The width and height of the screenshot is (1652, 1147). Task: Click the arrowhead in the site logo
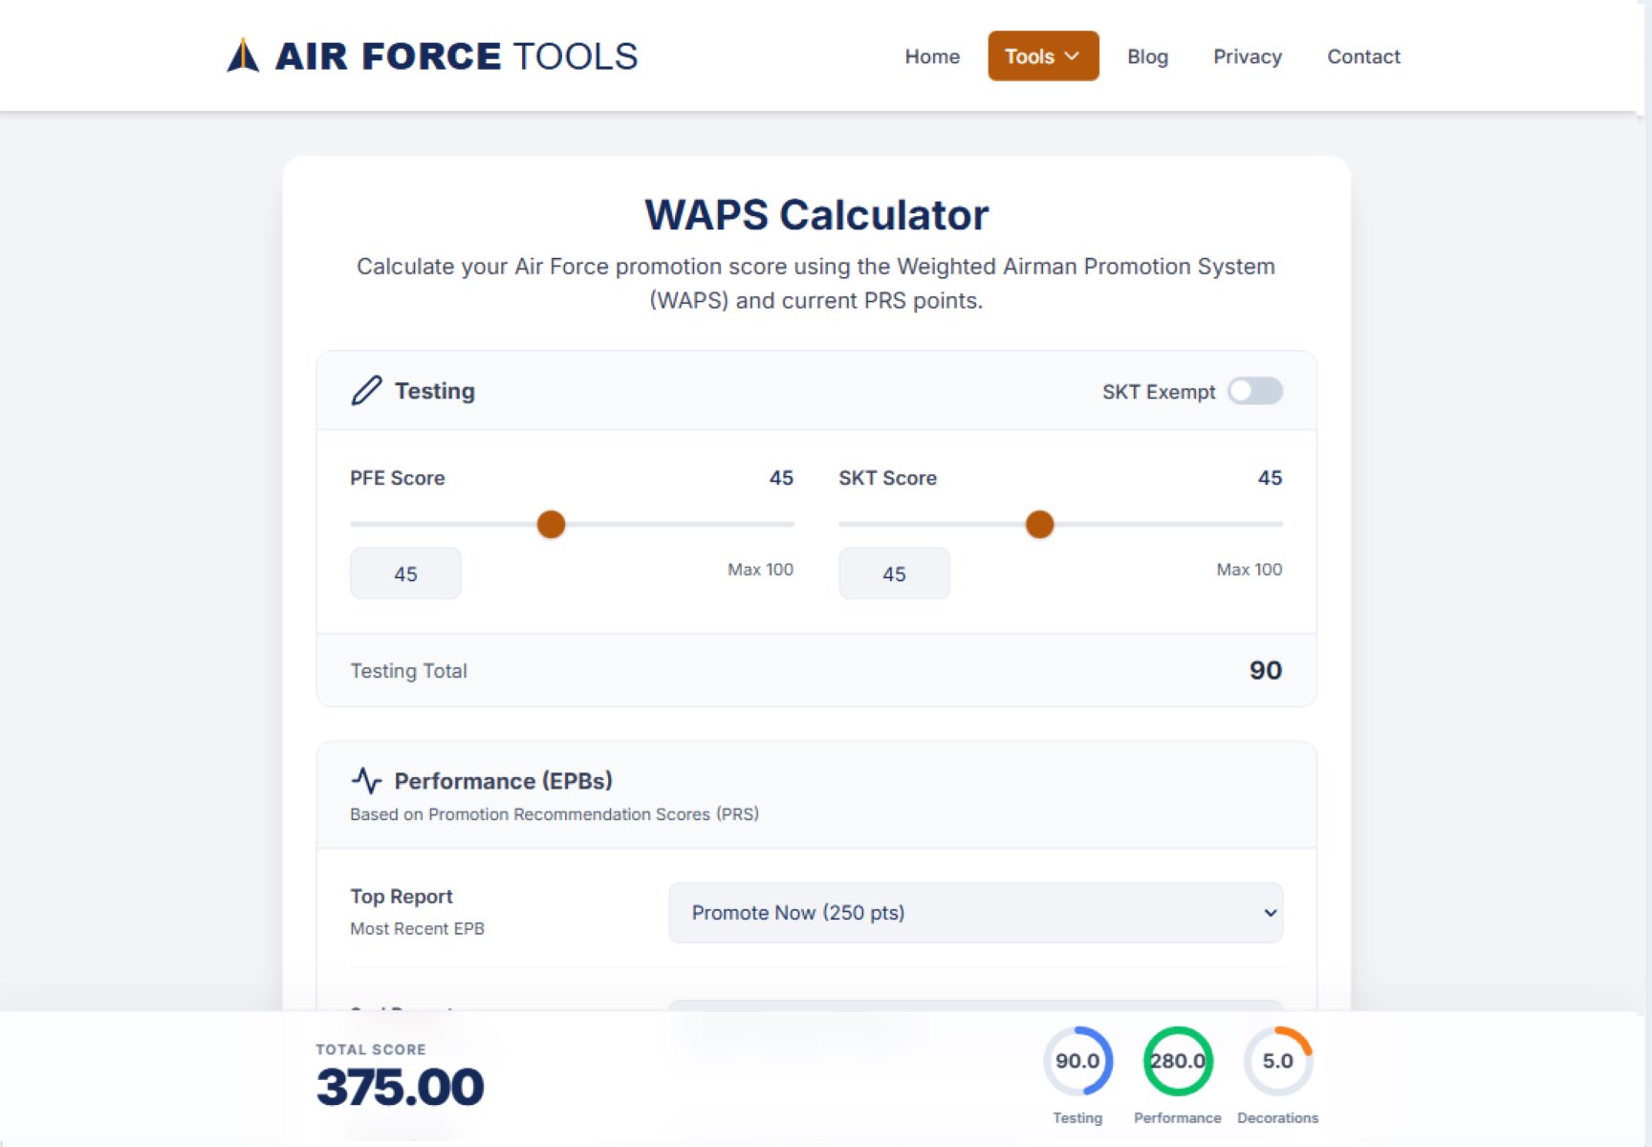[x=242, y=54]
